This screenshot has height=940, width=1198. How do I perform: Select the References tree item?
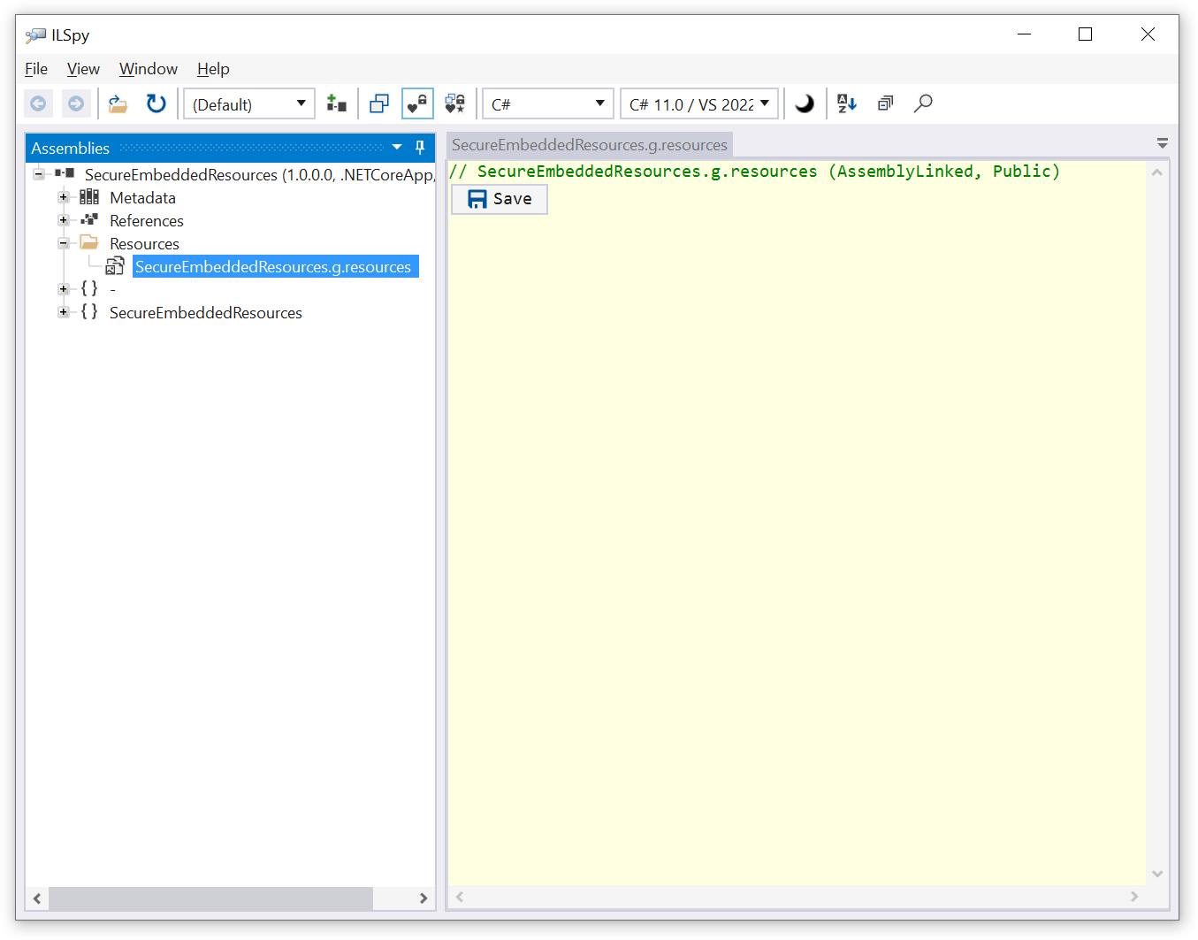click(146, 221)
